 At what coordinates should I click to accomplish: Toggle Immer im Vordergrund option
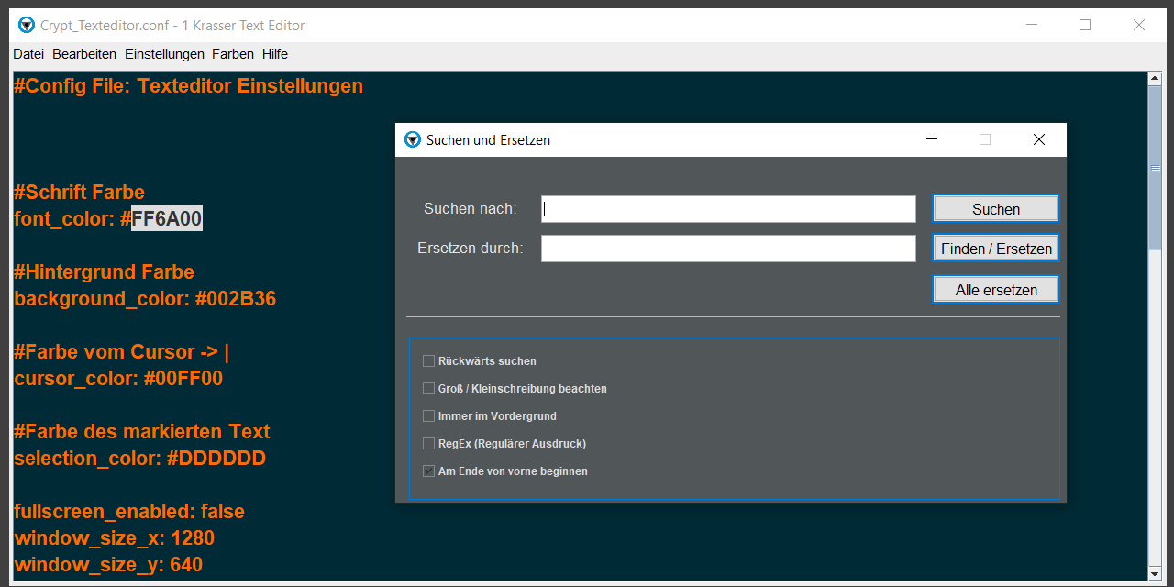coord(428,415)
